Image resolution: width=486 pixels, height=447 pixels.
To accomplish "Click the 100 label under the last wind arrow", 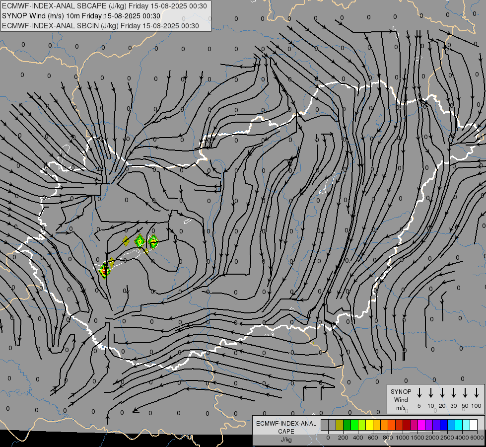I will 477,406.
